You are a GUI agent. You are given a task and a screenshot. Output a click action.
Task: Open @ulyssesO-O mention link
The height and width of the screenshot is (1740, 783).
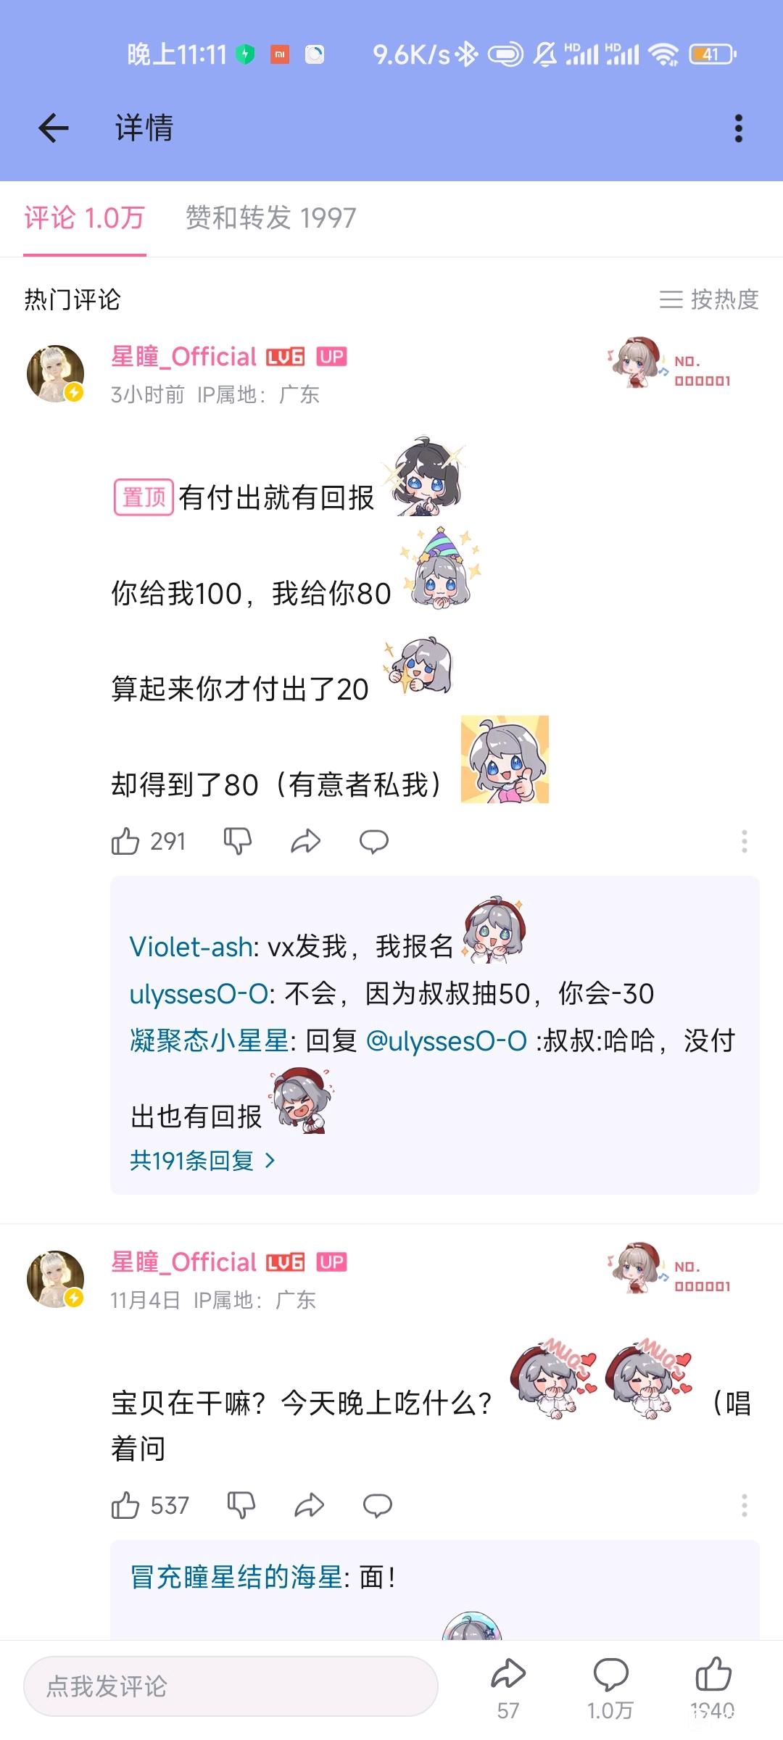click(x=447, y=1041)
